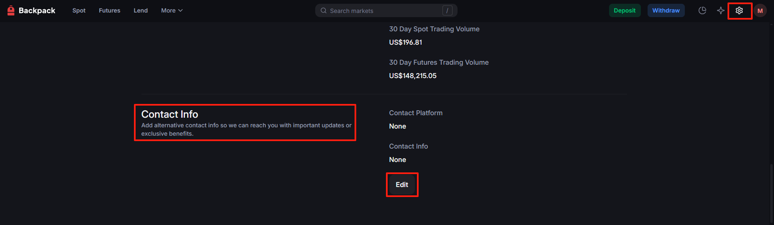
Task: Click the four-point sparkle icon
Action: 721,10
